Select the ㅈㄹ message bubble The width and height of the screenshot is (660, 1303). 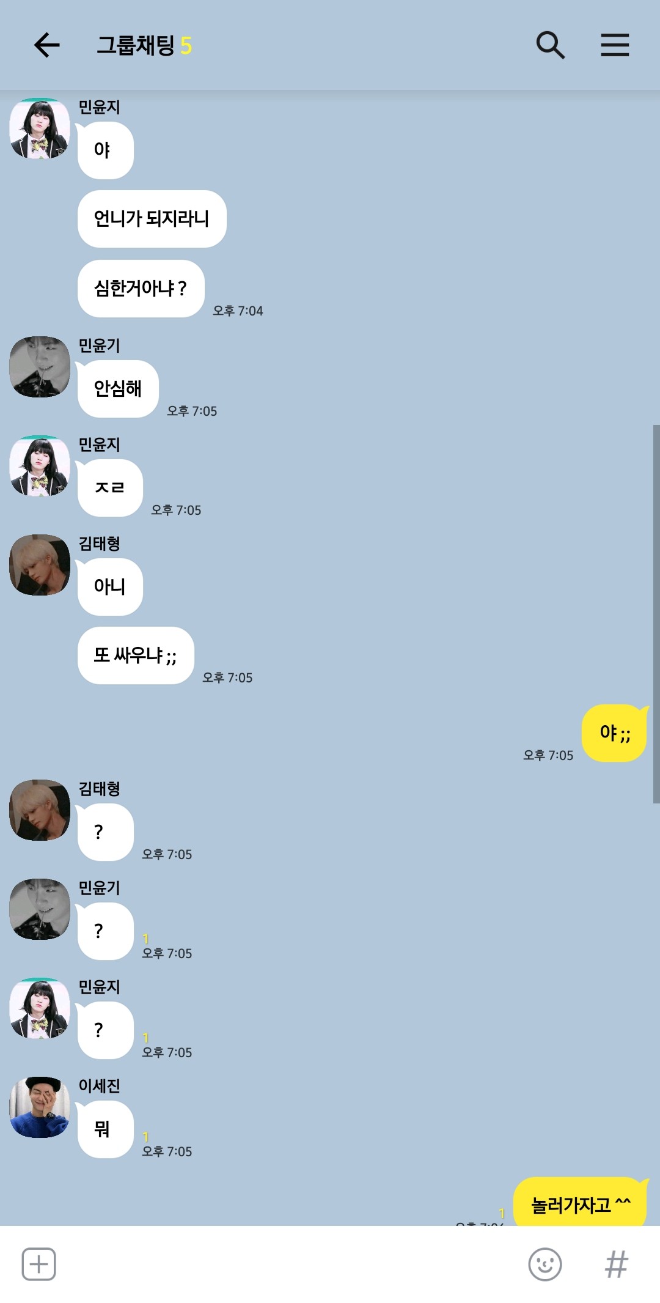110,488
